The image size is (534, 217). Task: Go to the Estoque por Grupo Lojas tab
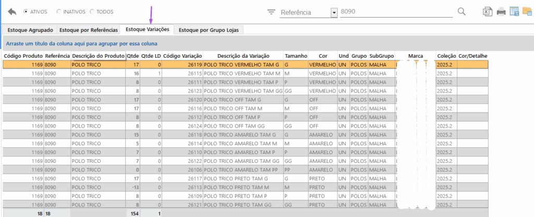(208, 30)
